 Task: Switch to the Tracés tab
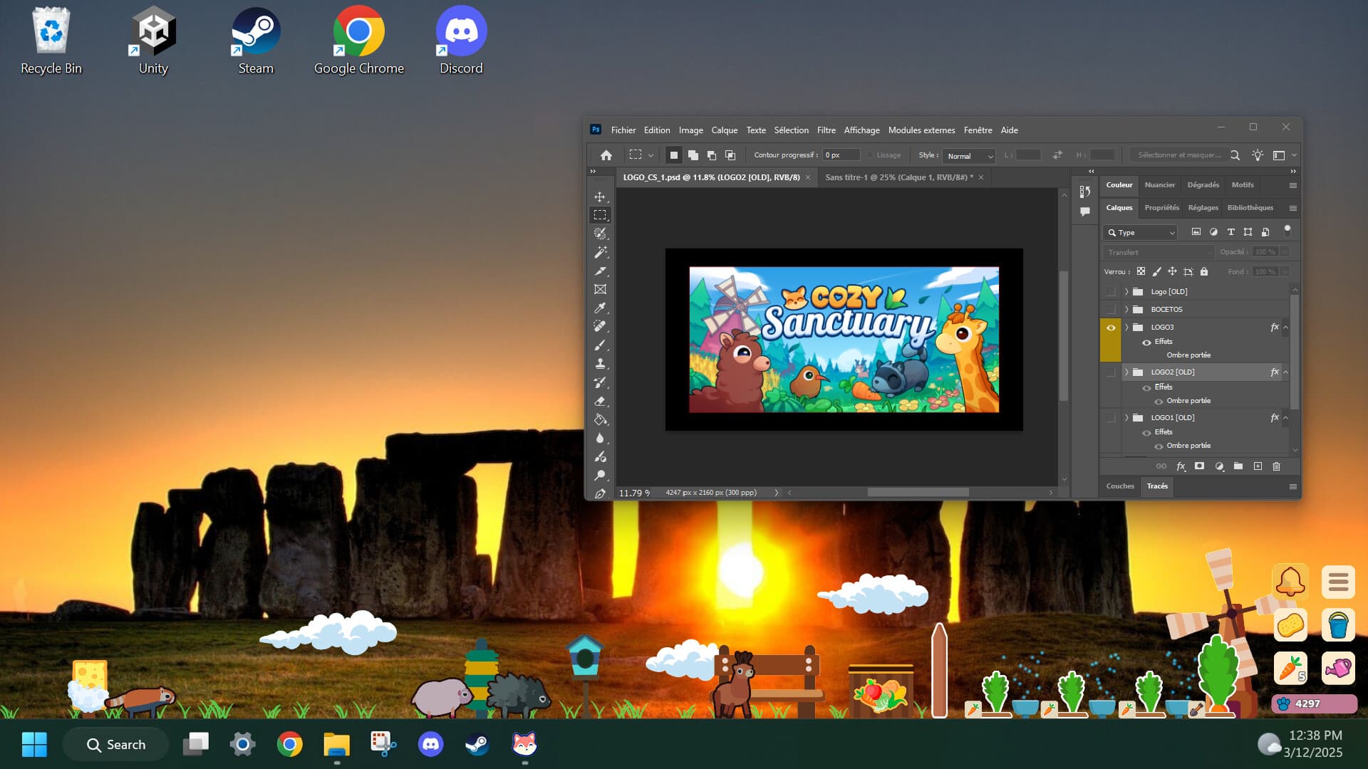tap(1156, 486)
